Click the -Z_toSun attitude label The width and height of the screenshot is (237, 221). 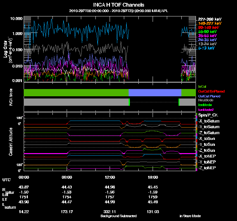point(206,150)
